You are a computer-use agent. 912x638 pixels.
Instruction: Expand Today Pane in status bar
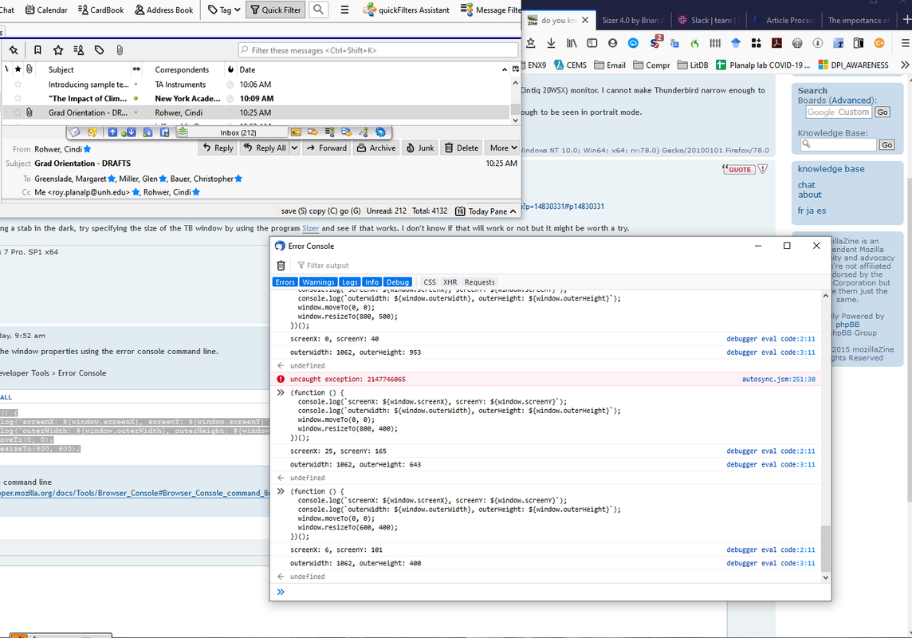click(x=485, y=211)
